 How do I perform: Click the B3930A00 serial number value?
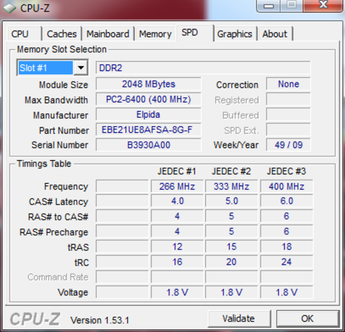point(148,145)
